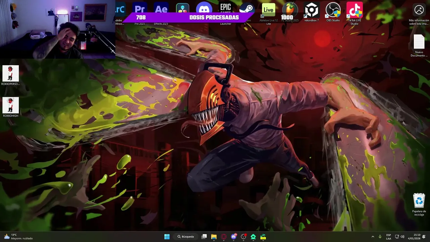The image size is (430, 242).
Task: Select the 'Nuevo Documento' text file
Action: 419,46
